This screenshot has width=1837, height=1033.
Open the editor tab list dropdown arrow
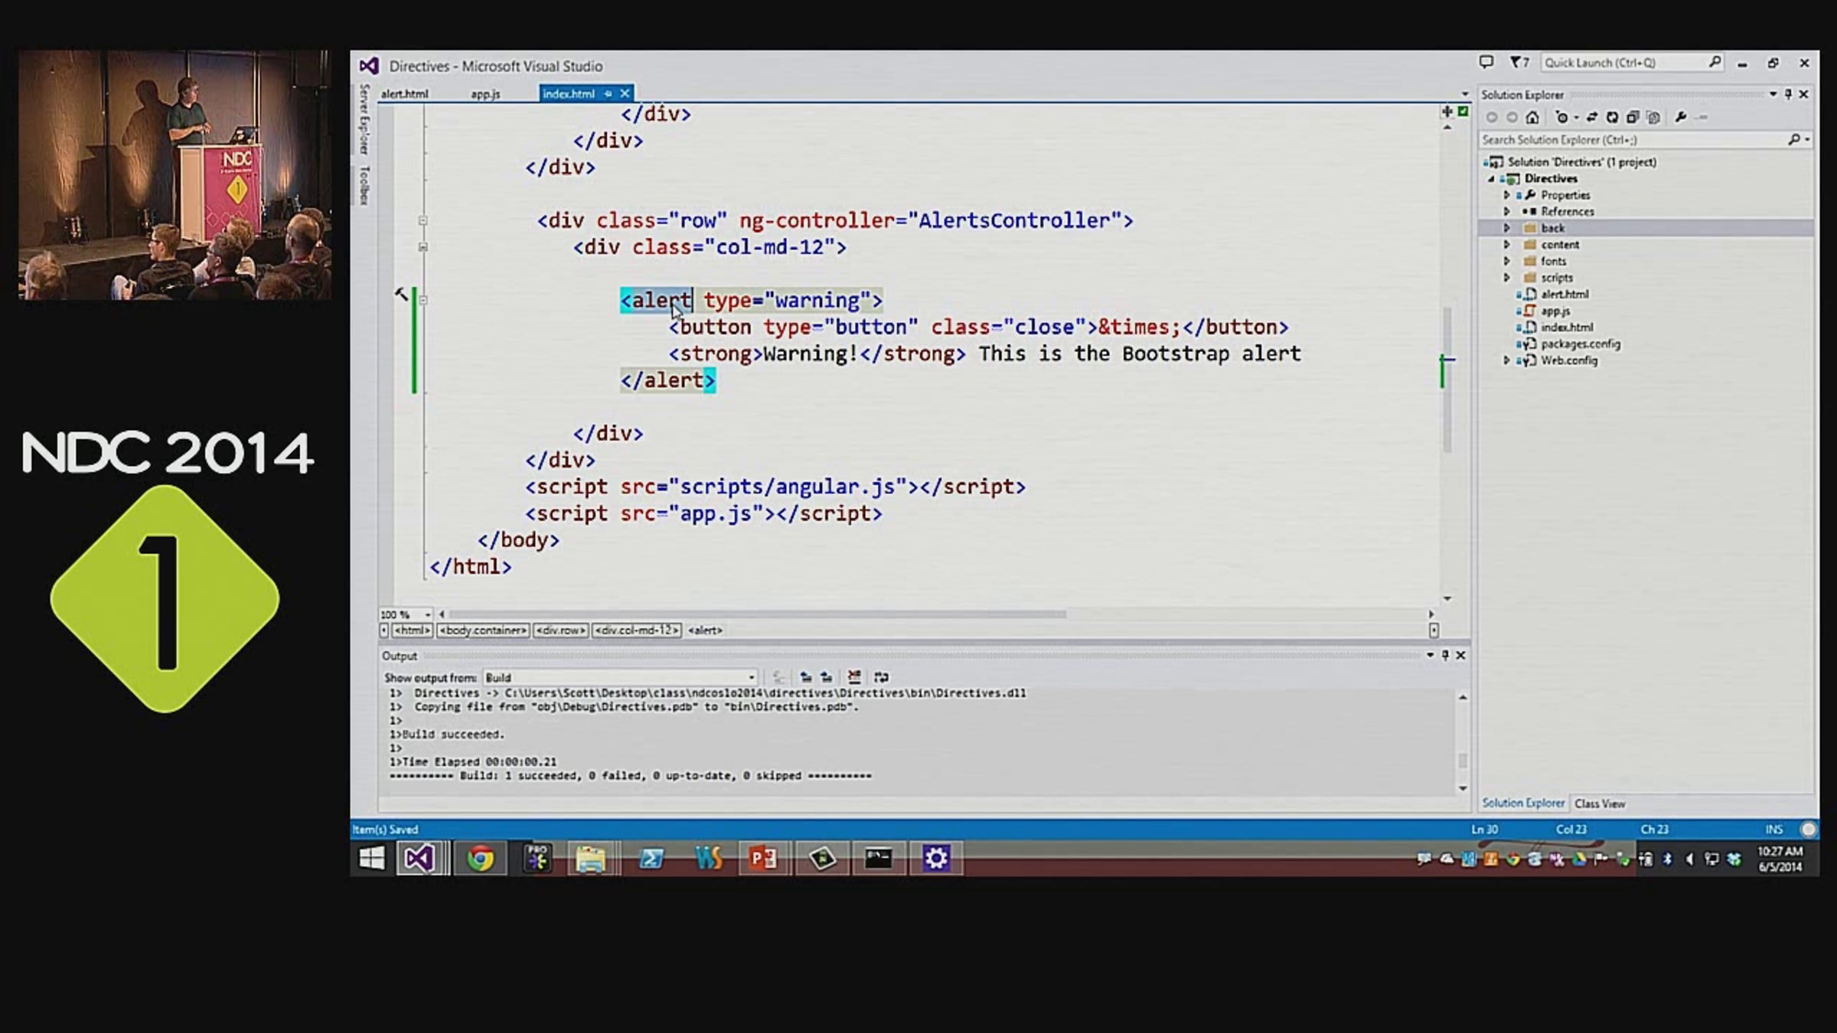[x=1465, y=94]
